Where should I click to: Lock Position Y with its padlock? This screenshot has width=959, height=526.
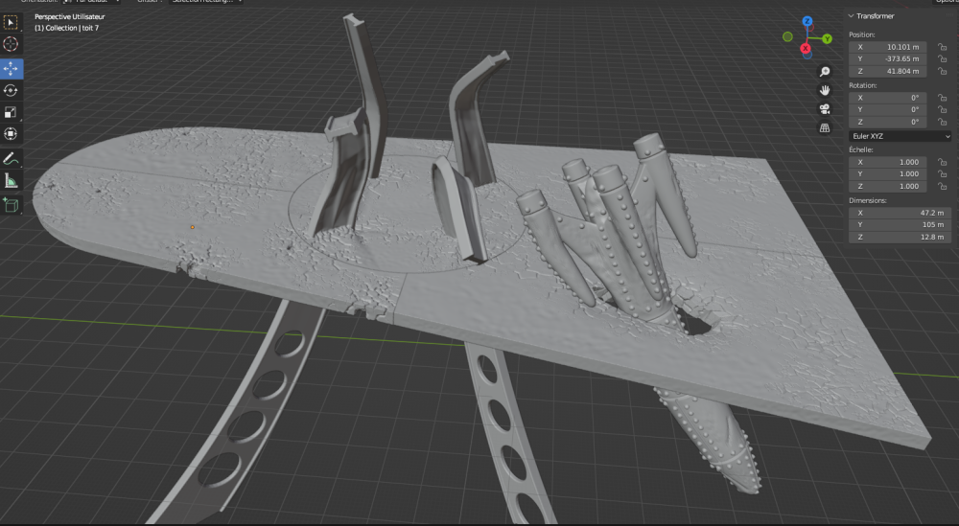pyautogui.click(x=942, y=59)
